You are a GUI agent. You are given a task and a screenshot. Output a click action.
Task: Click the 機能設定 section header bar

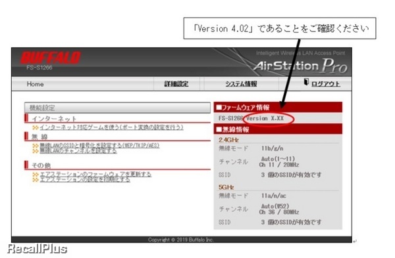[x=117, y=108]
